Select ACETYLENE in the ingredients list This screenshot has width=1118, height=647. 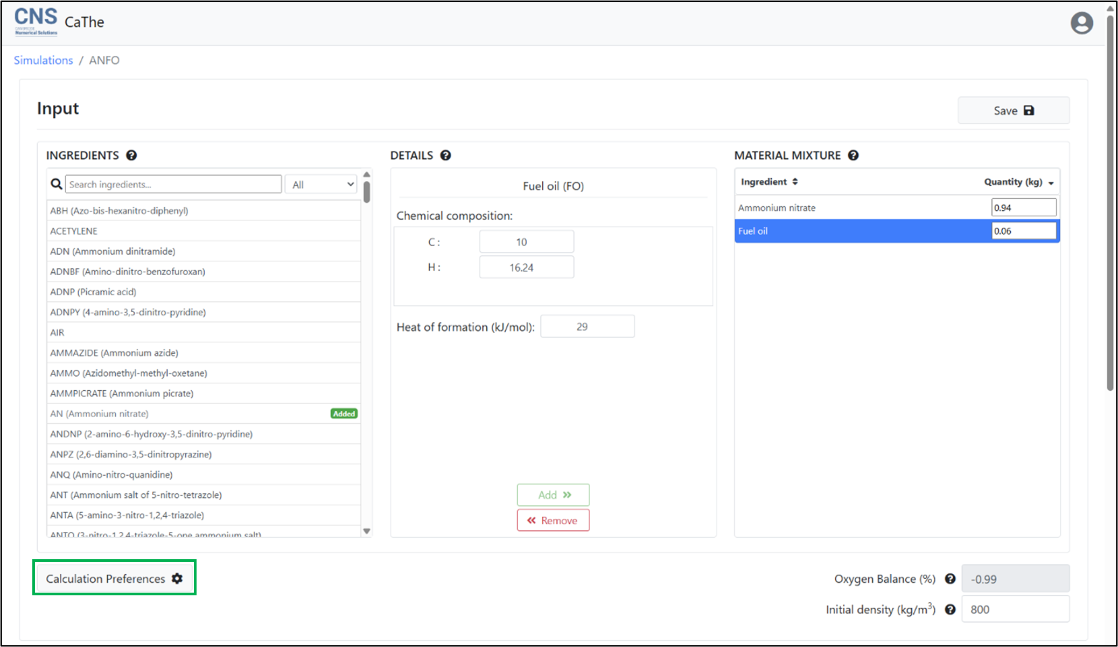coord(74,231)
